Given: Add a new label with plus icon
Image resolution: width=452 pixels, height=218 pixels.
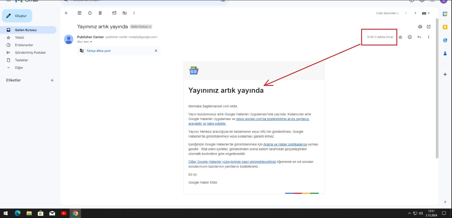Looking at the screenshot, I should [x=52, y=80].
